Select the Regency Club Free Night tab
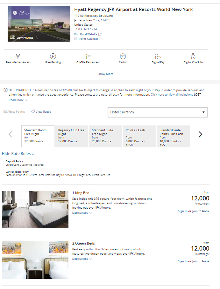This screenshot has height=289, width=220. click(x=72, y=136)
